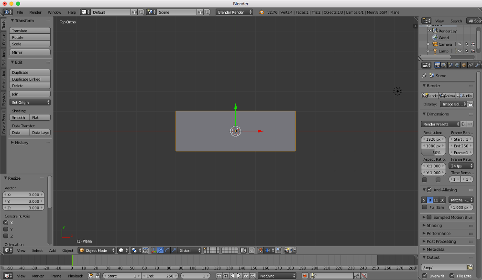Click the output folder browse icon

(x=470, y=267)
